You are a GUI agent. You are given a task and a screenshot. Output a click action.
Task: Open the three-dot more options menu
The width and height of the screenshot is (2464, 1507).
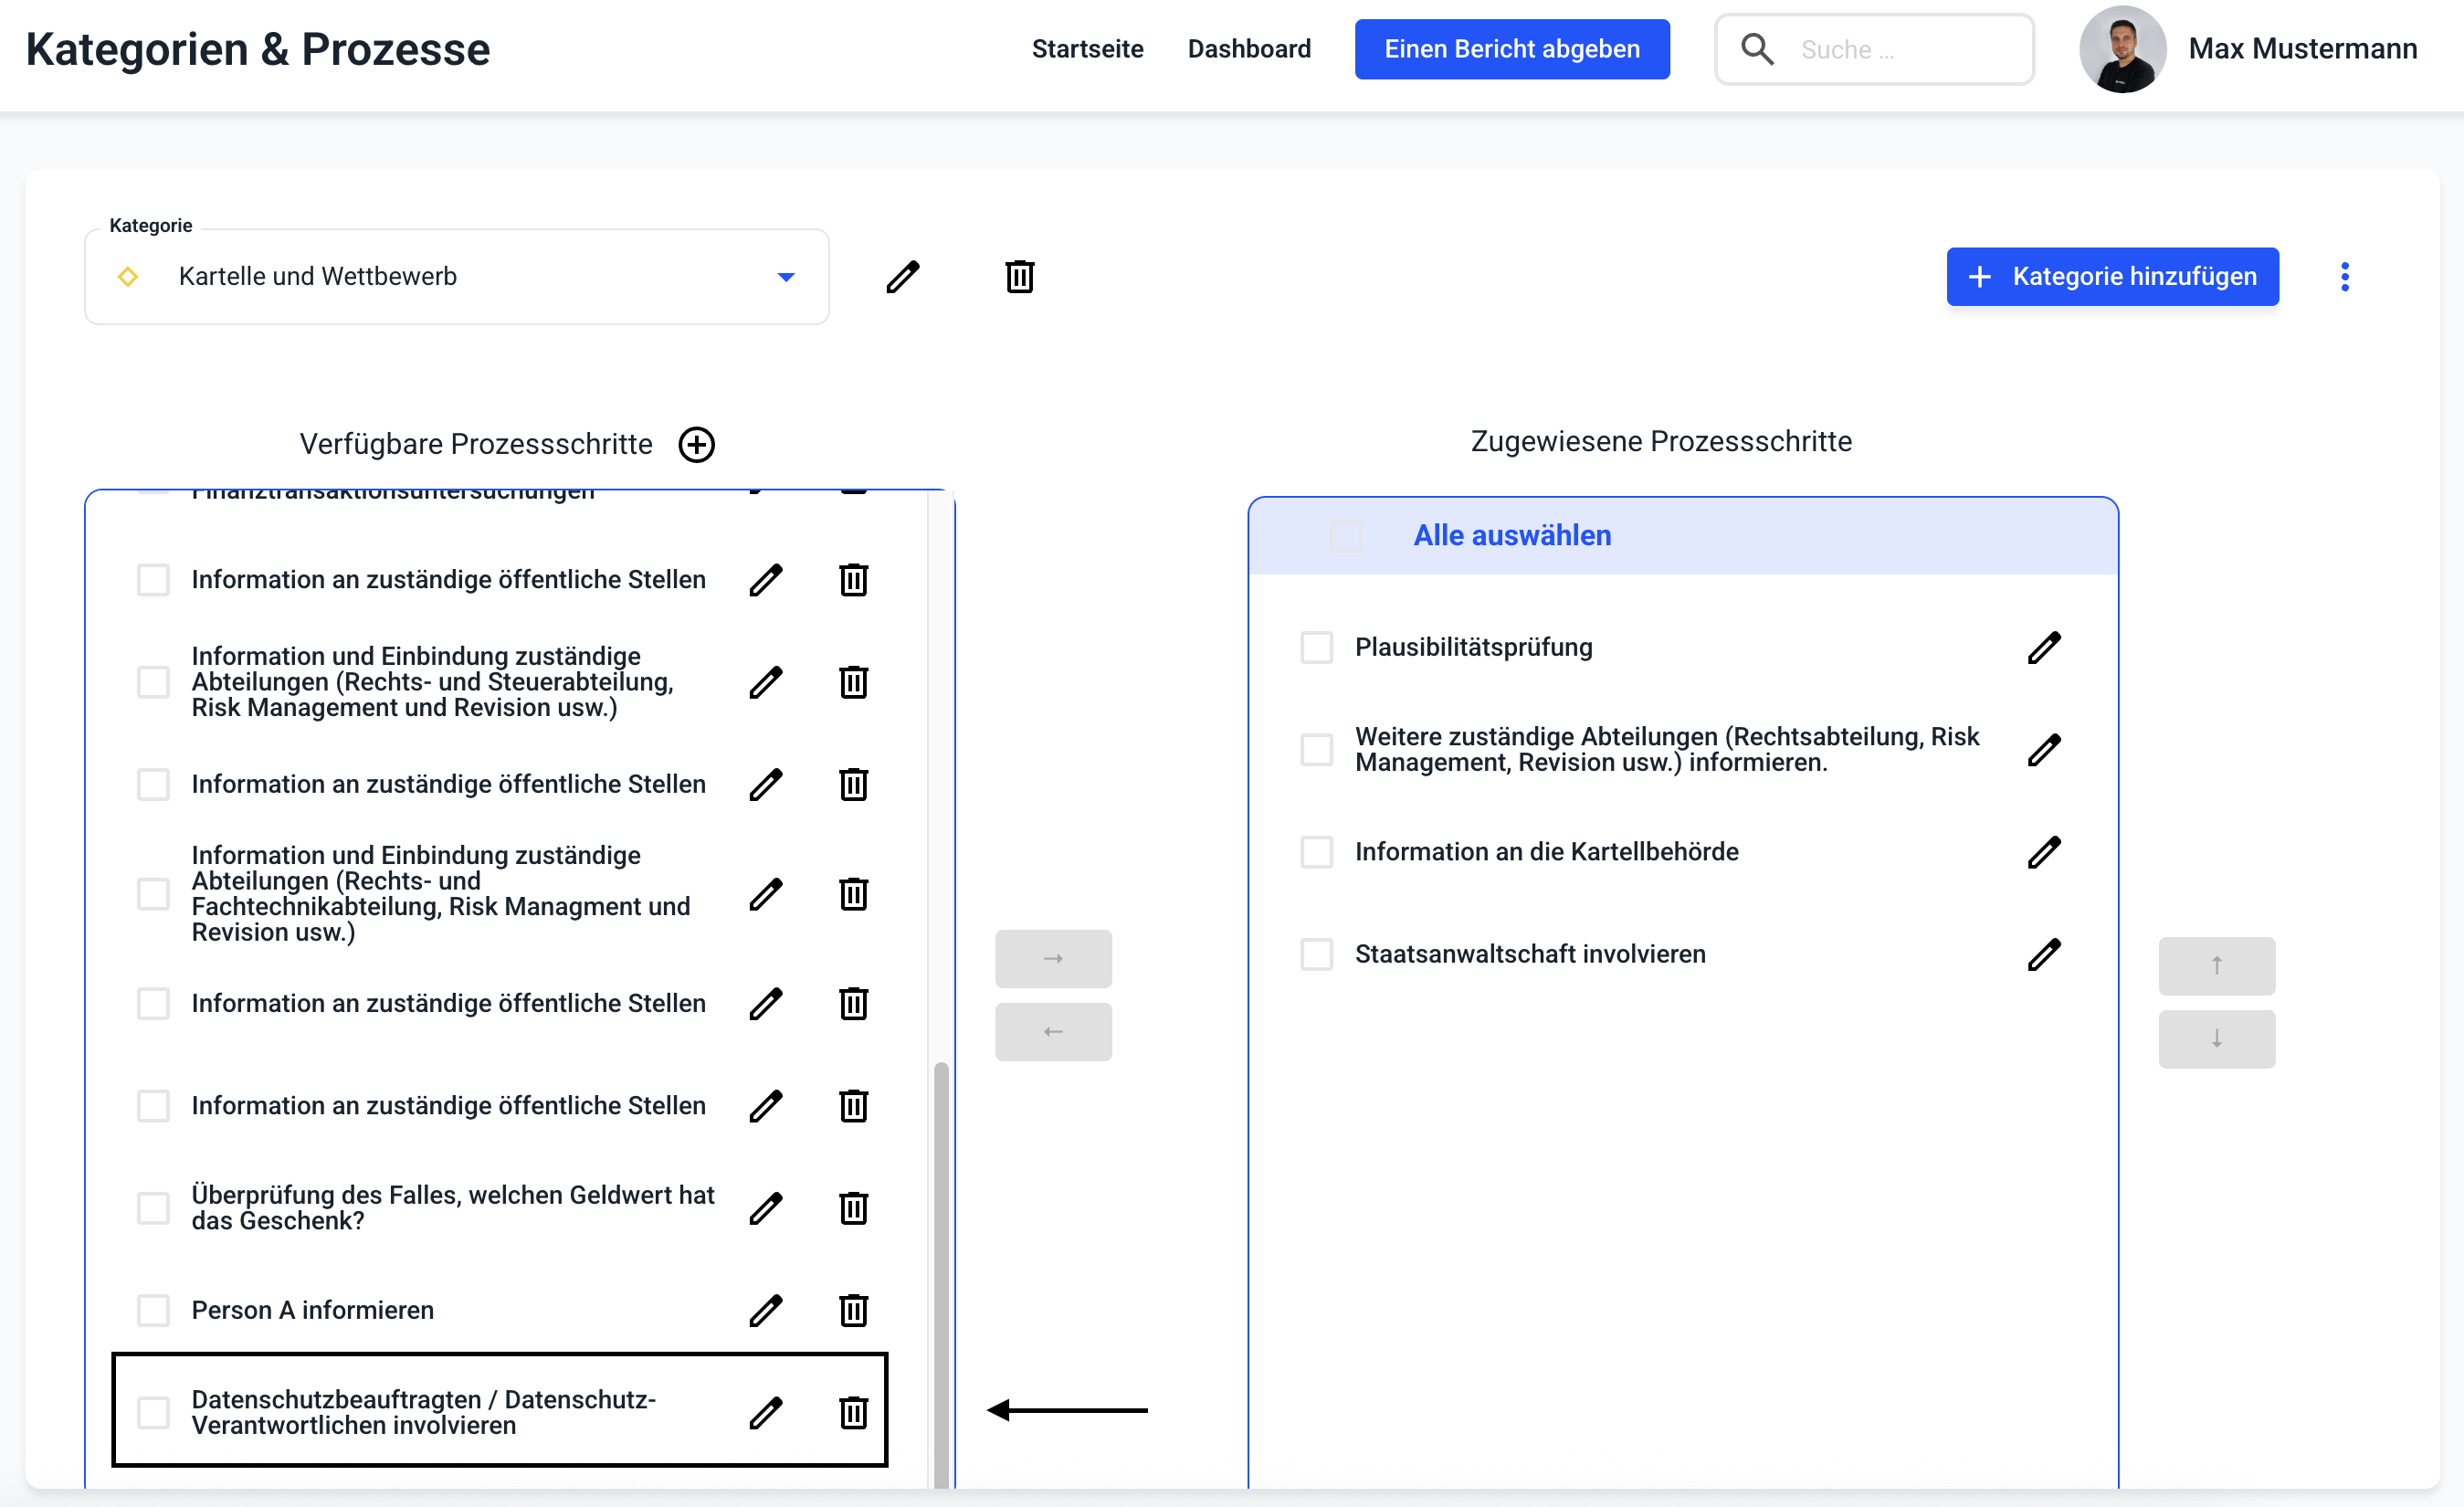(x=2344, y=277)
